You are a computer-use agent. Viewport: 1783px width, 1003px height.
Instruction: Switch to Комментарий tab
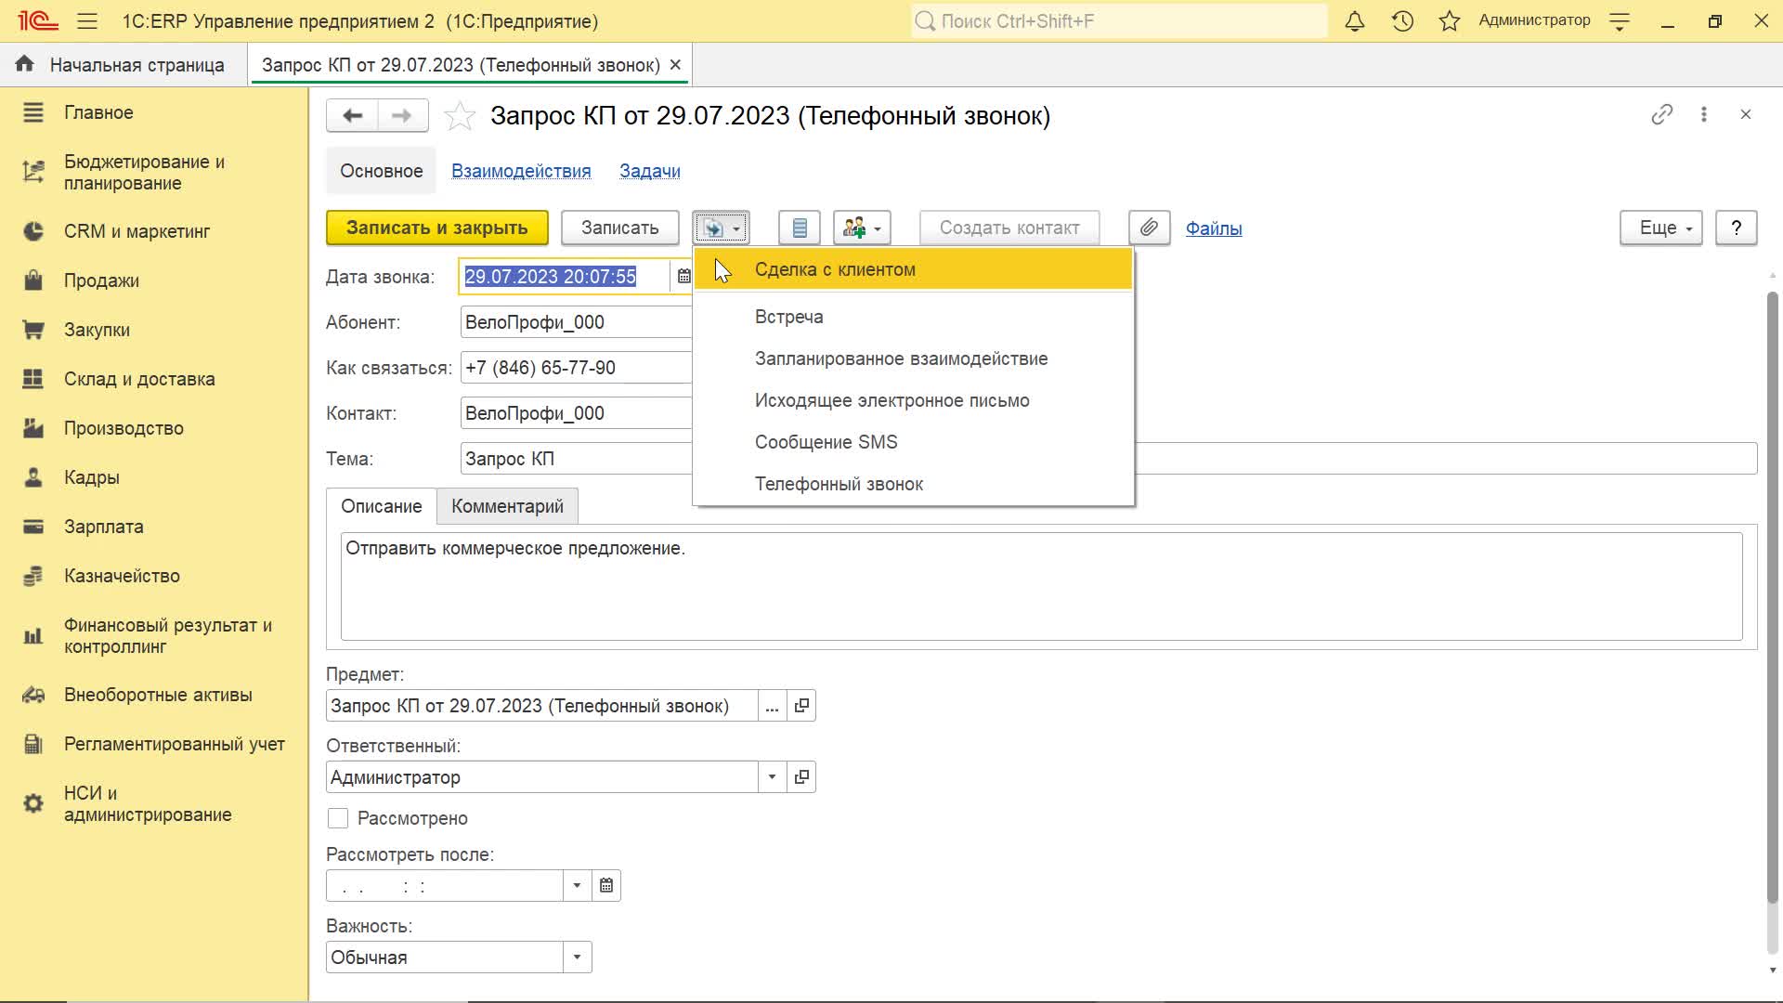(507, 506)
